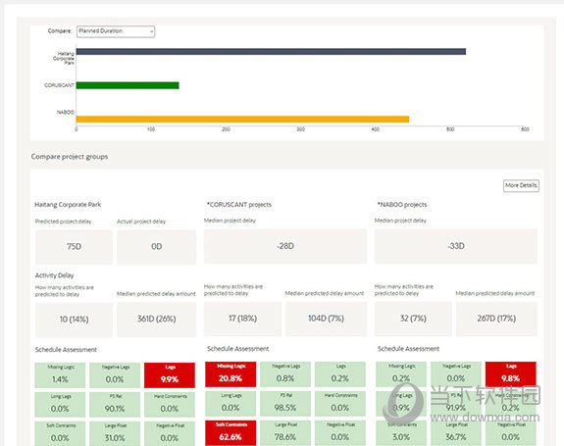Click the Haitang Corporate Park axis label
564x446 pixels.
(x=64, y=58)
